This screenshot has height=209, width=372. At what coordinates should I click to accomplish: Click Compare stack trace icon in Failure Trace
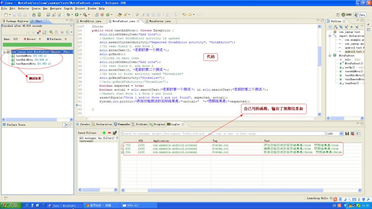tap(65, 125)
